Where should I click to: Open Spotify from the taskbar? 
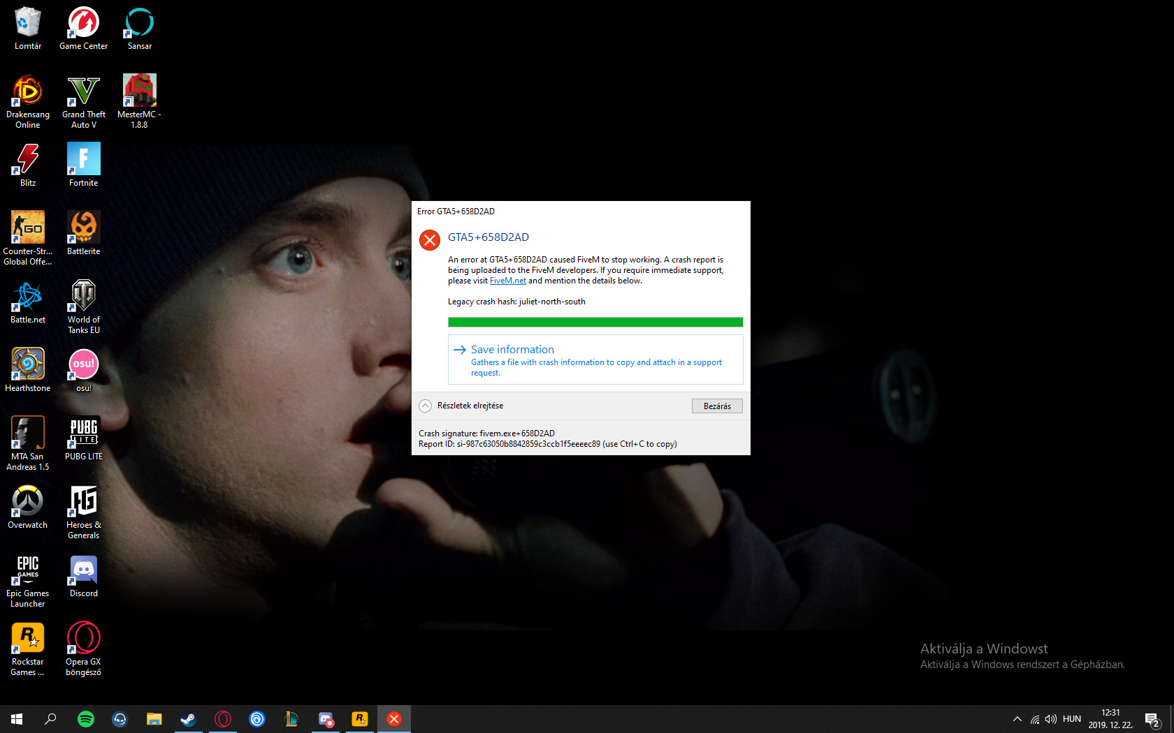click(86, 718)
